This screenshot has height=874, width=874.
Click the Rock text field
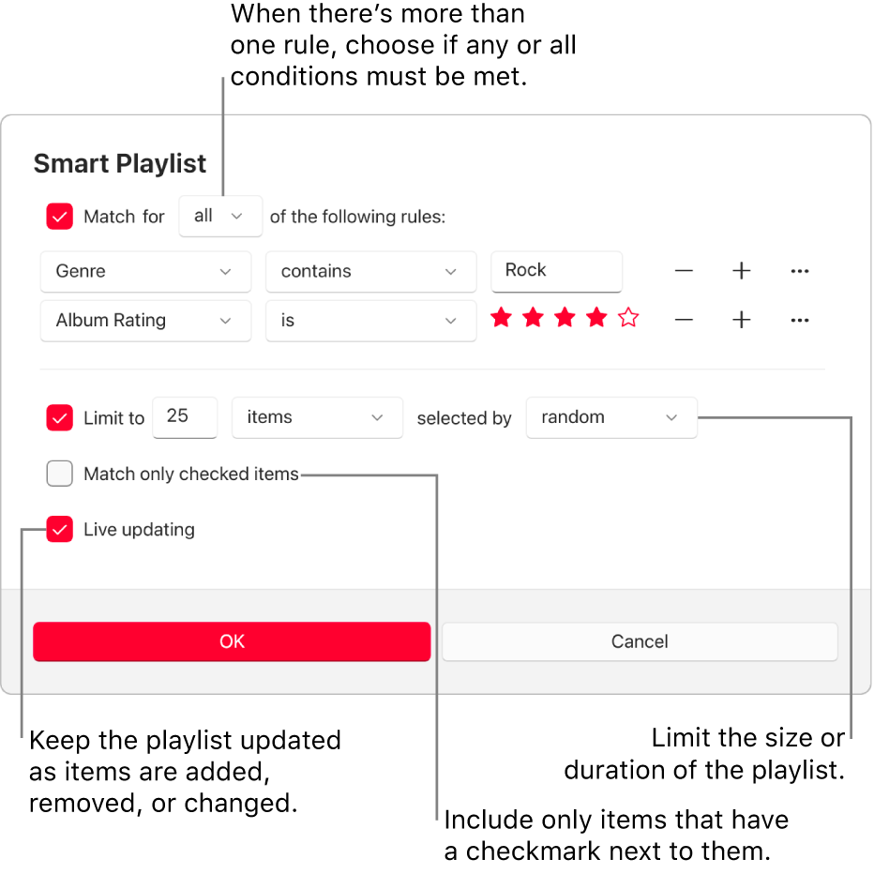(x=556, y=271)
